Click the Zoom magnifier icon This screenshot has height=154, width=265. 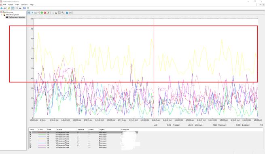click(63, 13)
